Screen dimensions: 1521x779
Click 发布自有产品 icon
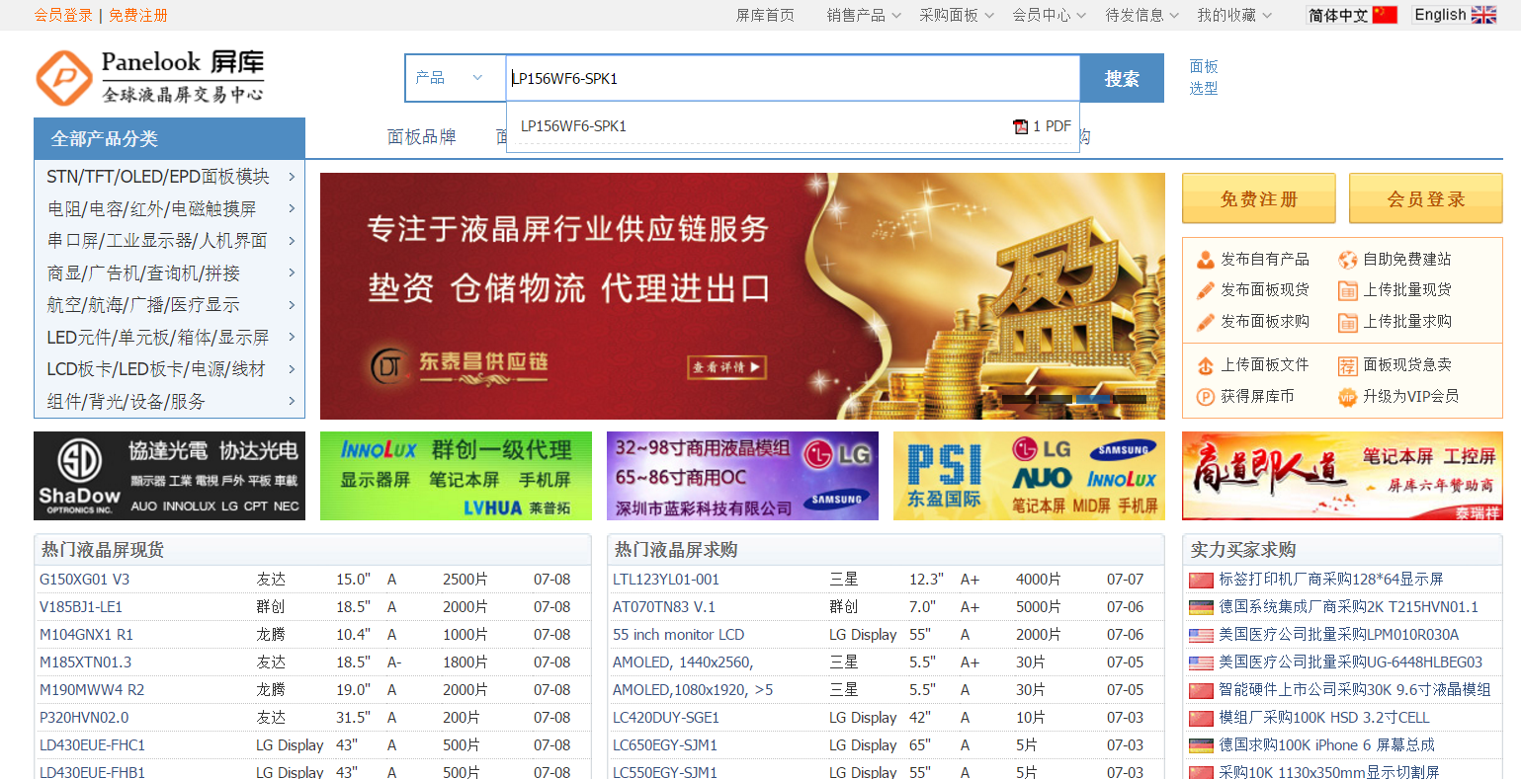point(1205,260)
